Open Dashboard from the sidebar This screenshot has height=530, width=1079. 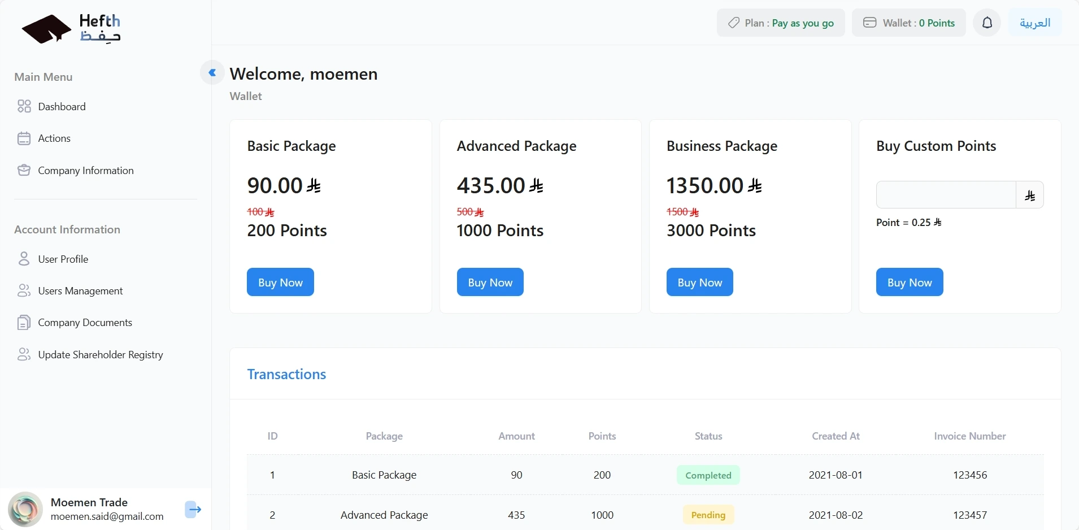click(62, 107)
